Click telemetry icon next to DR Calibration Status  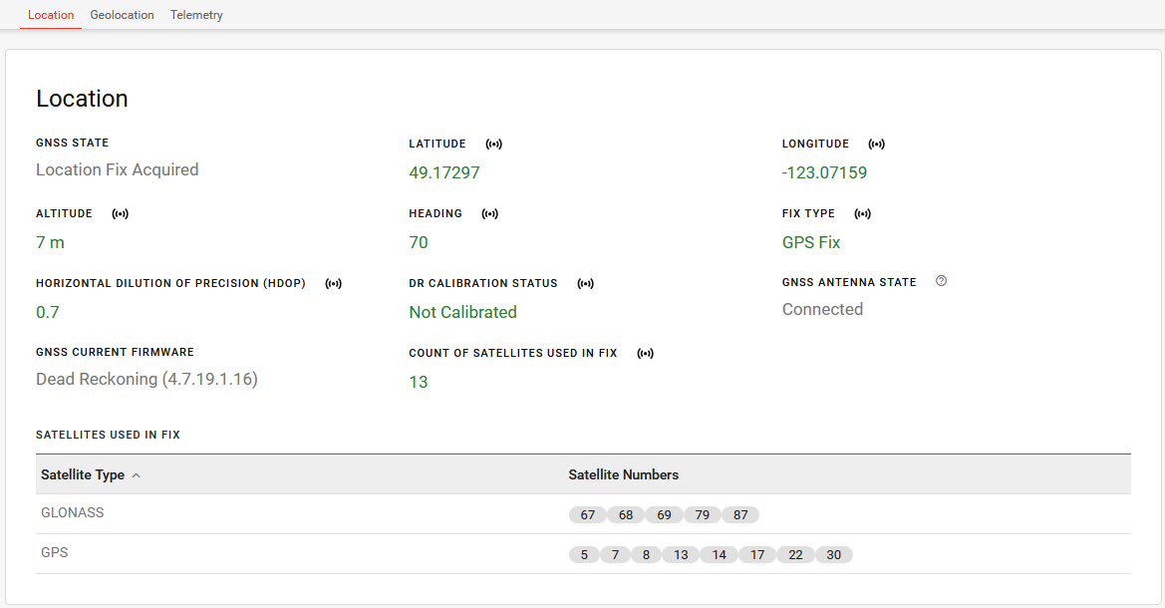pyautogui.click(x=585, y=284)
